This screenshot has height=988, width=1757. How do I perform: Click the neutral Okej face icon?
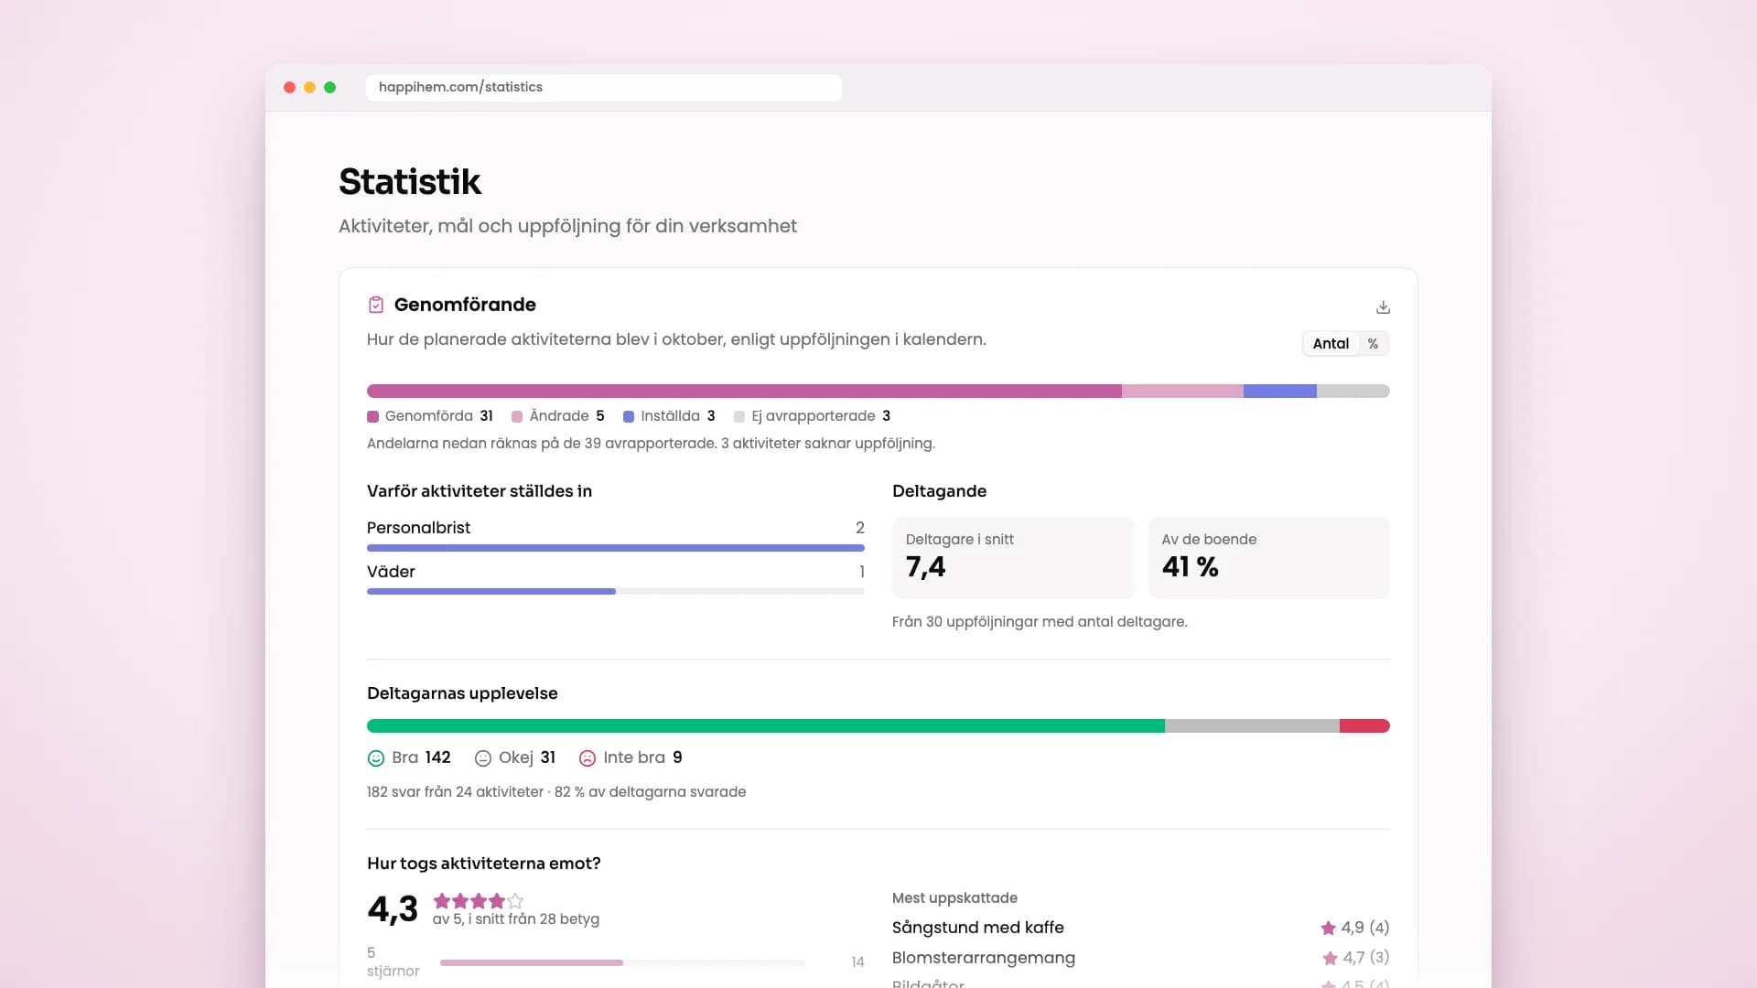click(x=483, y=758)
